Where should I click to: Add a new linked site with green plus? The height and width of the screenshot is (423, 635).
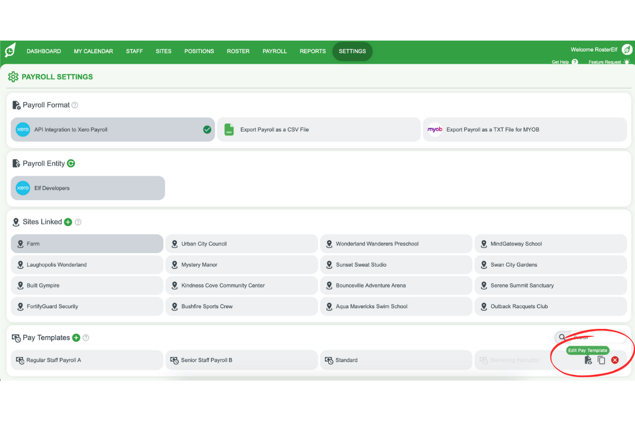click(67, 222)
